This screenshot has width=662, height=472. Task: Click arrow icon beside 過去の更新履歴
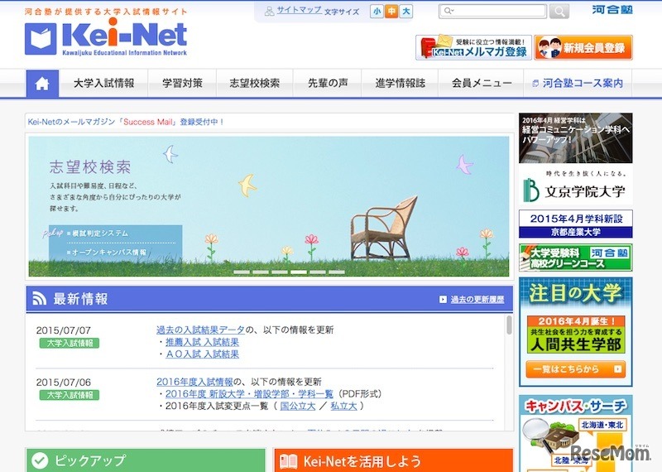443,299
